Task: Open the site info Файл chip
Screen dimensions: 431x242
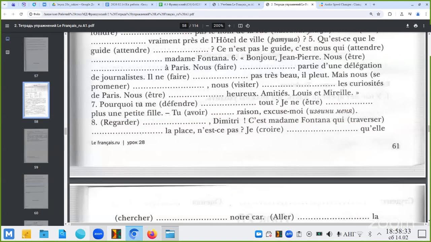Action: click(x=35, y=14)
